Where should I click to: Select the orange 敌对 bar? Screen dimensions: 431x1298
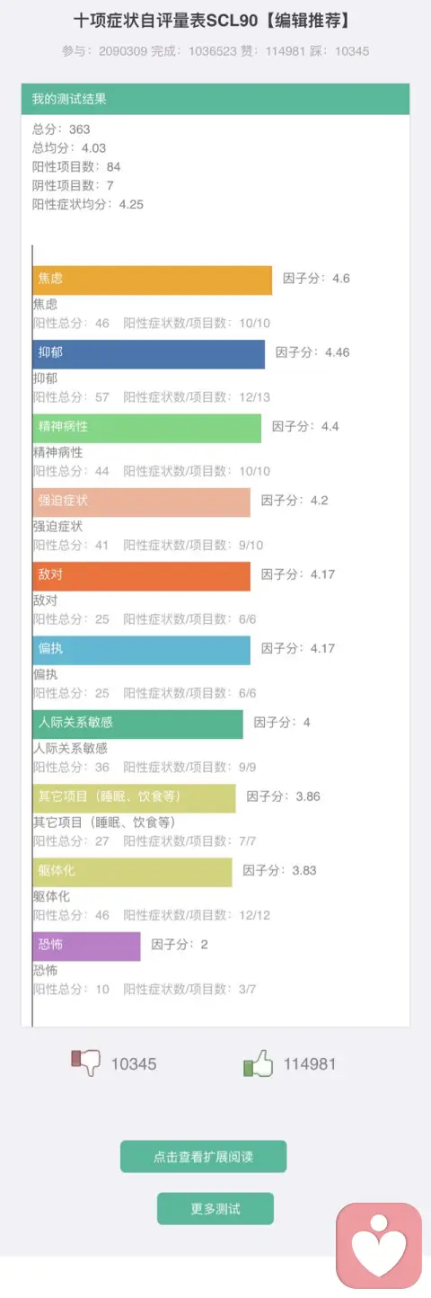click(142, 576)
